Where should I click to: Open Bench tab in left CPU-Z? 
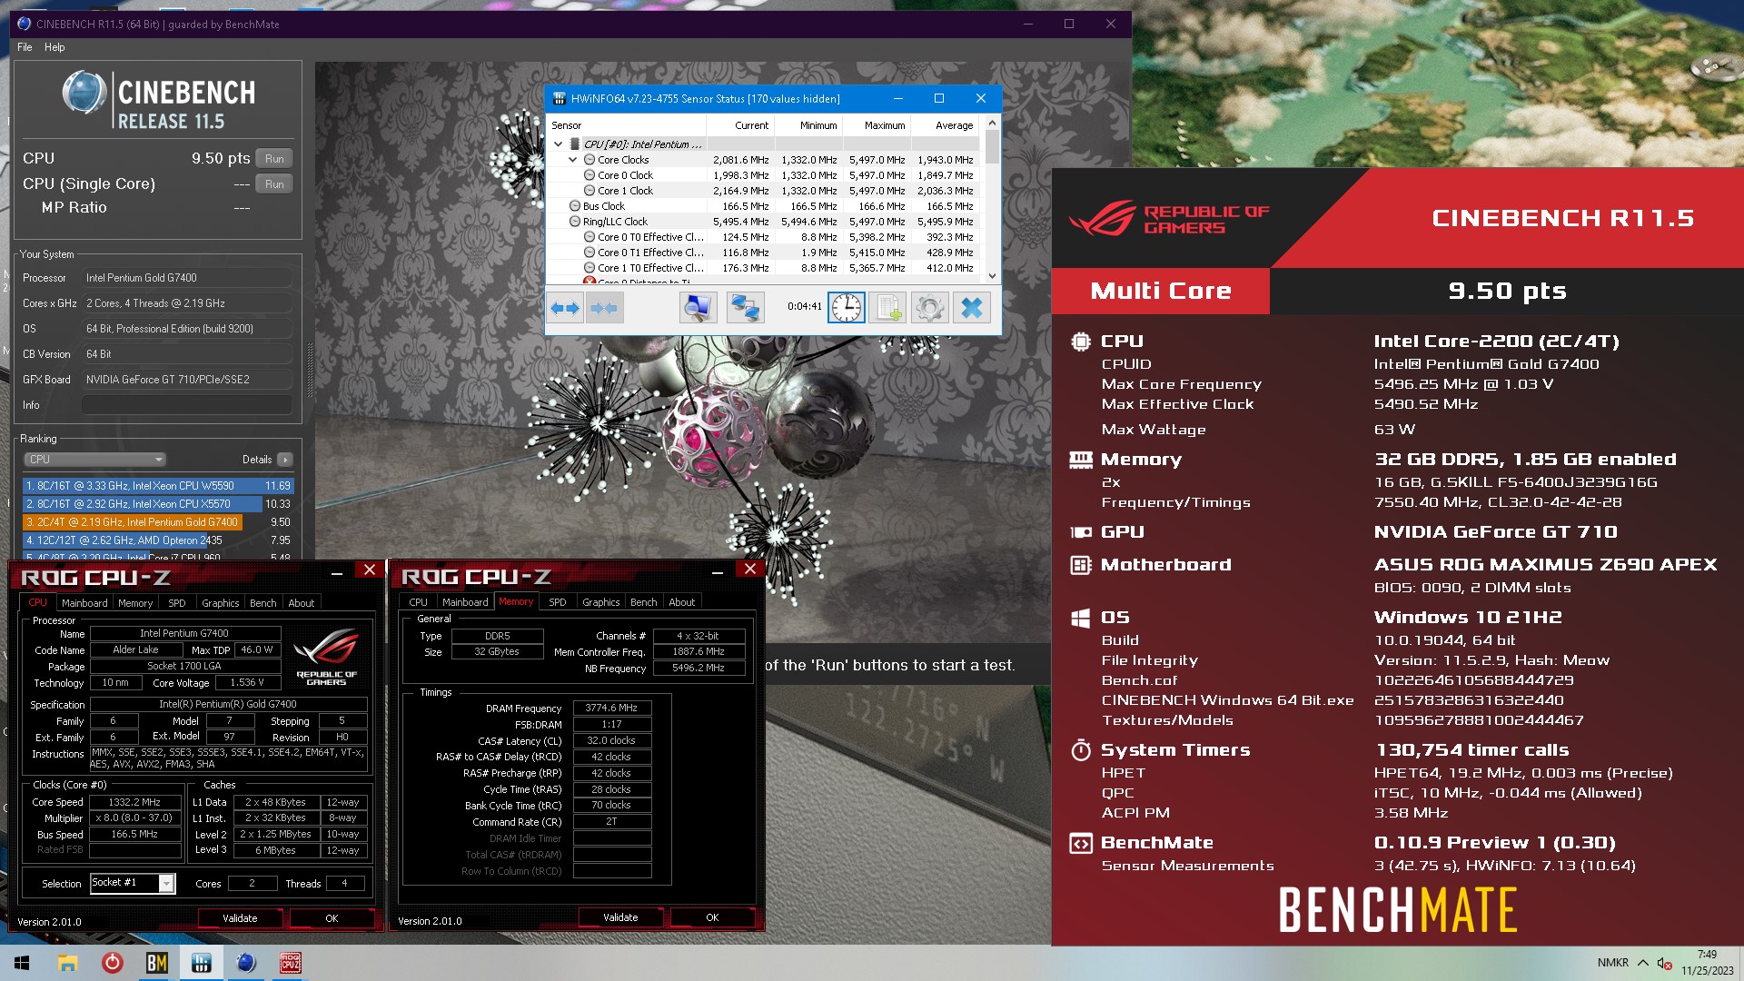263,603
